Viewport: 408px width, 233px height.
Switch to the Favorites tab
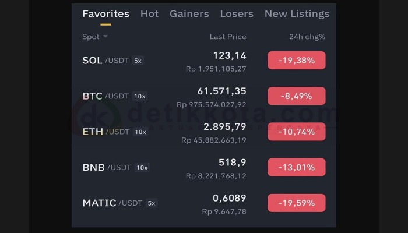pos(105,14)
